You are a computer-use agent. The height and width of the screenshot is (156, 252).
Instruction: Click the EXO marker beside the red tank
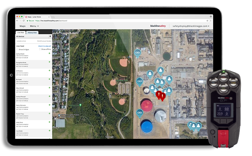139,112
